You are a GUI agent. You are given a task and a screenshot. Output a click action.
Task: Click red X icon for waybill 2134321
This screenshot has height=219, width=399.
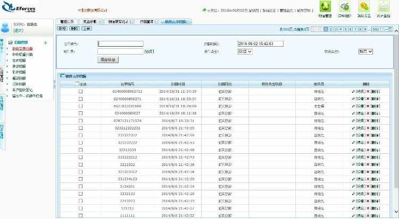pos(368,186)
